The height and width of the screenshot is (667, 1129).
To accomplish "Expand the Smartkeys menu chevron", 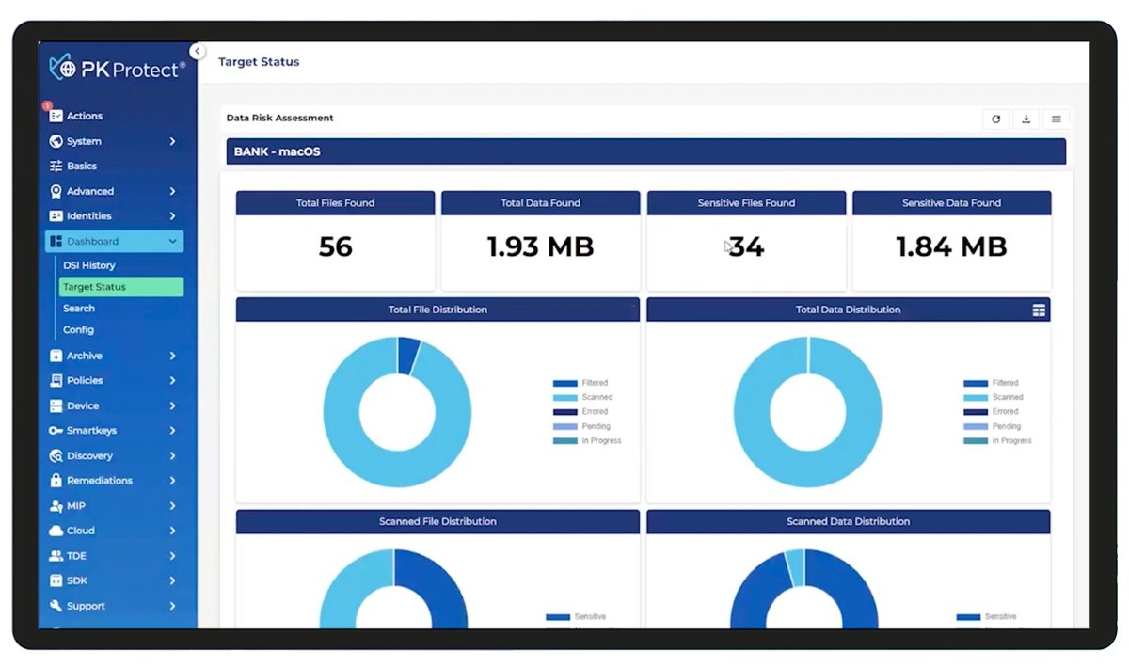I will coord(172,430).
